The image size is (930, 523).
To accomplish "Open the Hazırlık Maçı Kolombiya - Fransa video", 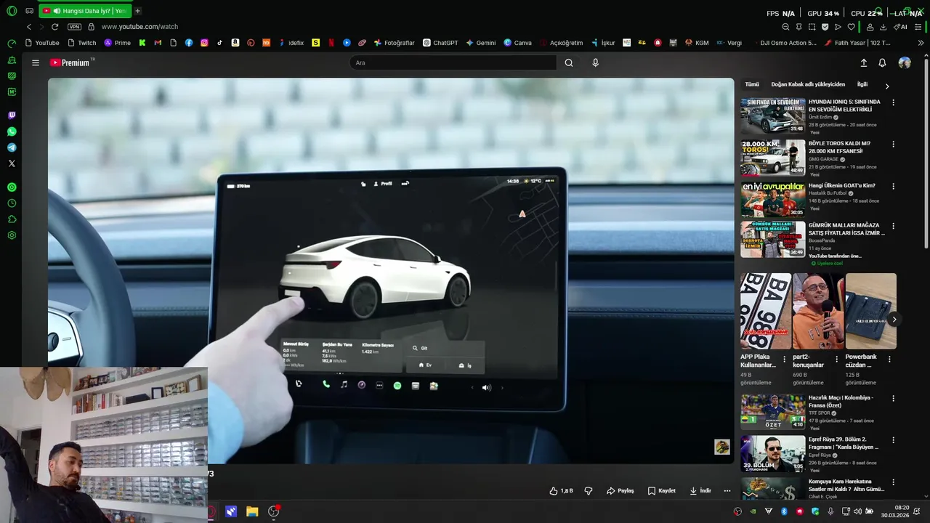I will coord(772,412).
